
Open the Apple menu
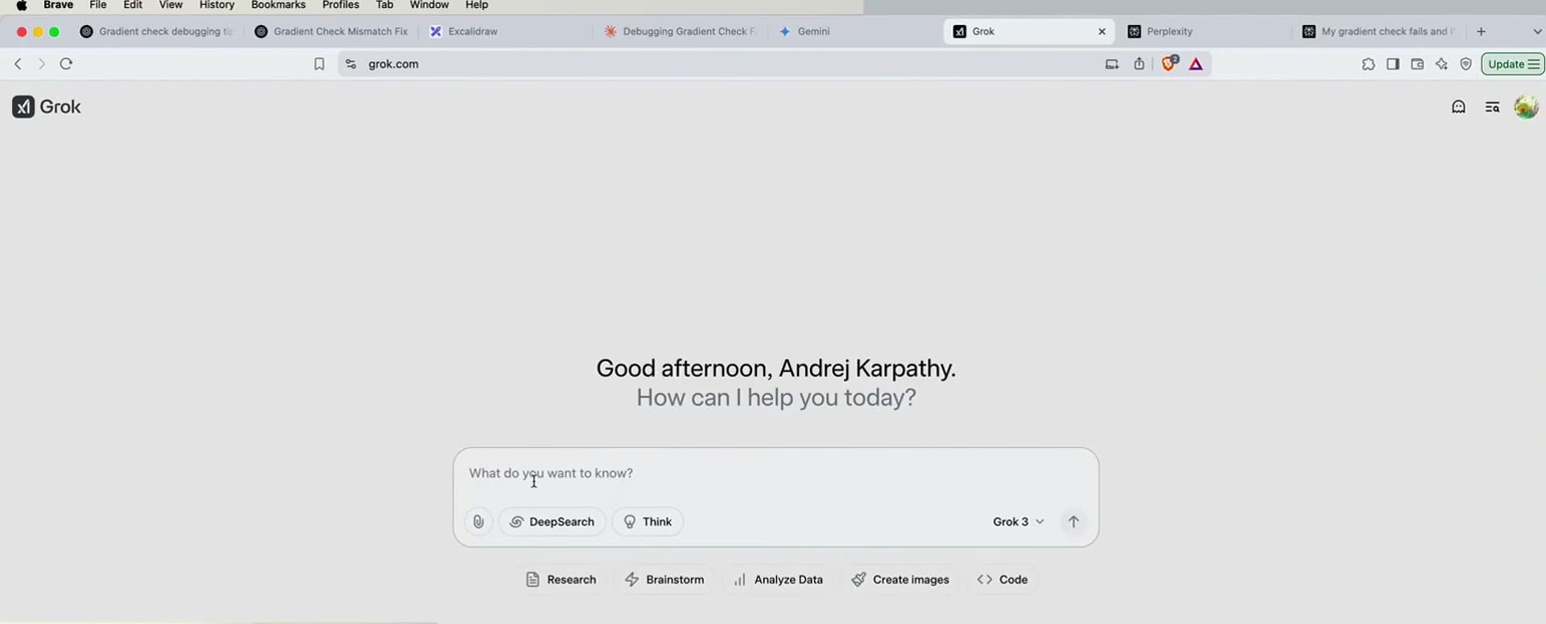tap(22, 5)
